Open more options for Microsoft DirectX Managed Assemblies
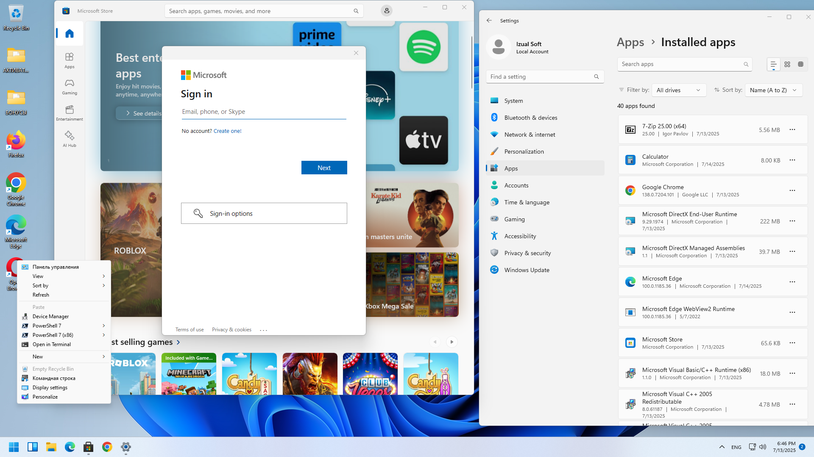The width and height of the screenshot is (814, 457). click(x=792, y=251)
